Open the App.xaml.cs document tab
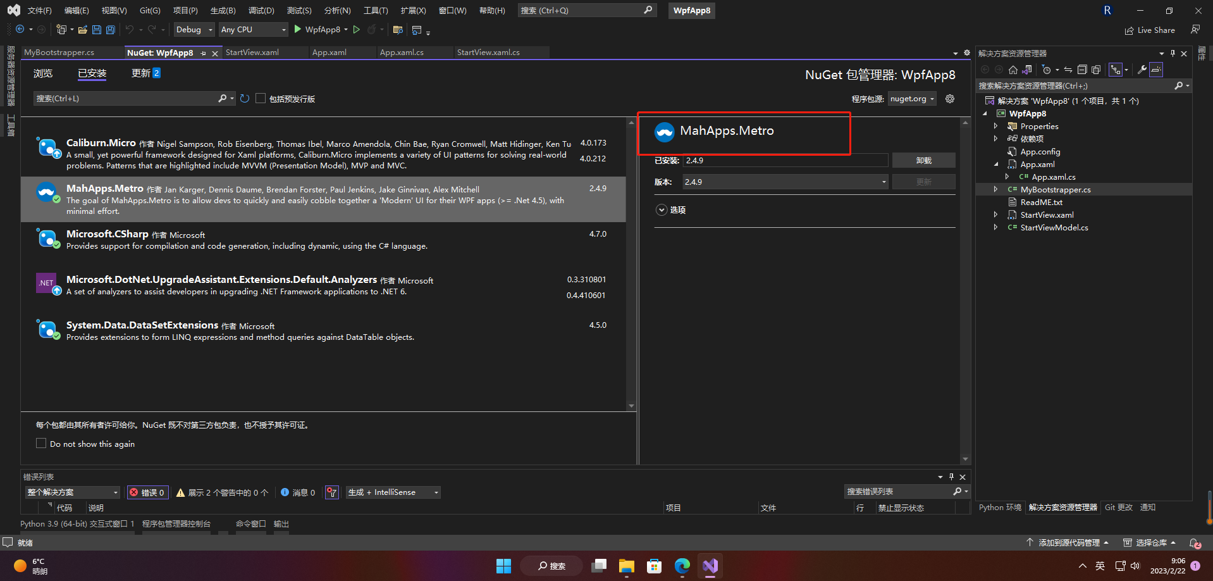This screenshot has height=581, width=1213. (402, 53)
